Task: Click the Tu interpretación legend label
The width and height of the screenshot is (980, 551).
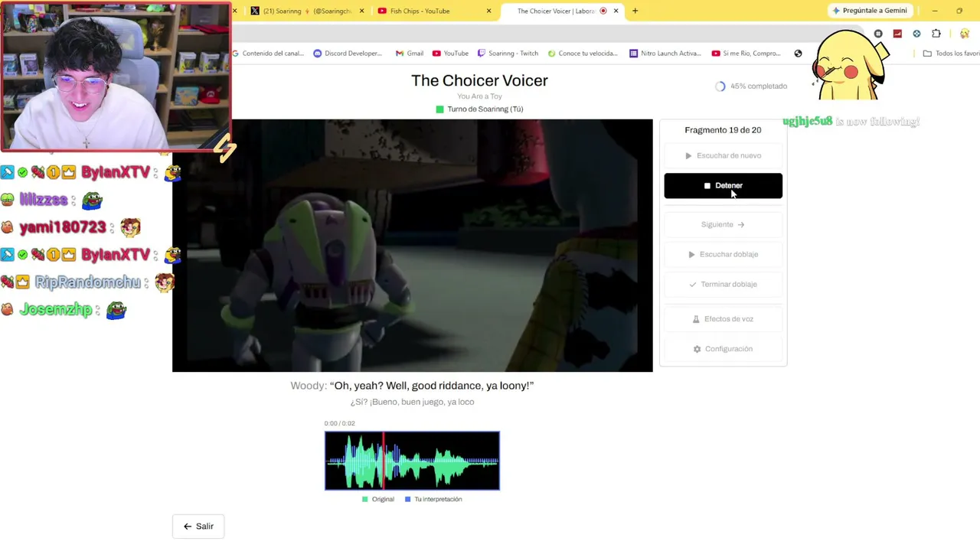Action: (x=438, y=499)
